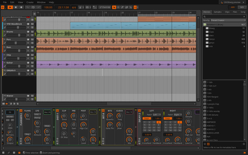
Task: Open the View by Preset Creator dropdown
Action: (228, 20)
